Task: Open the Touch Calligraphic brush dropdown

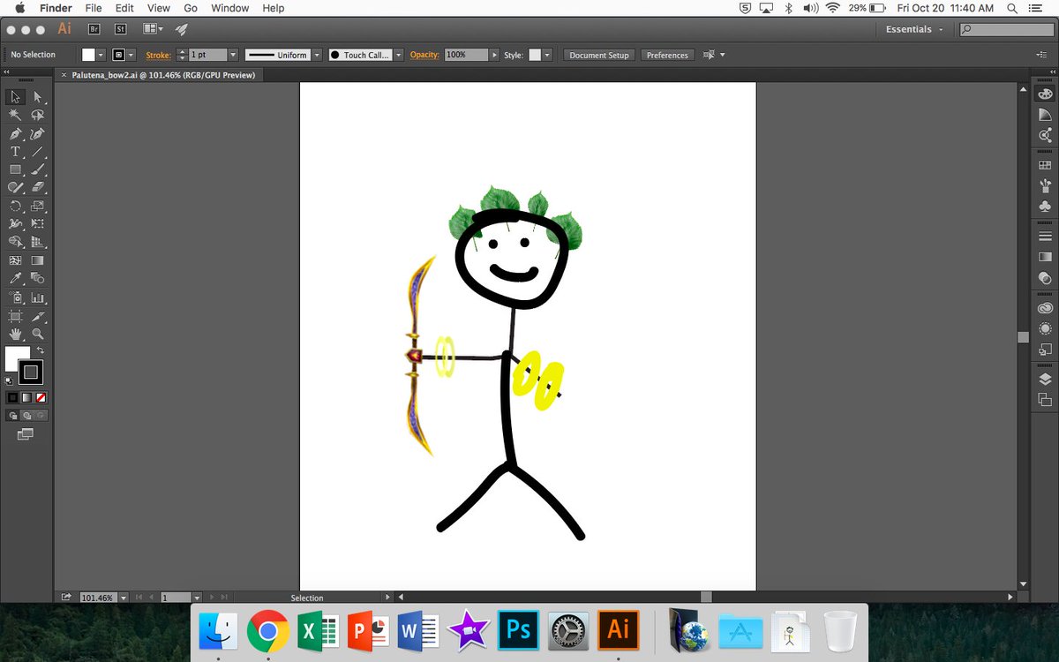Action: pos(399,55)
